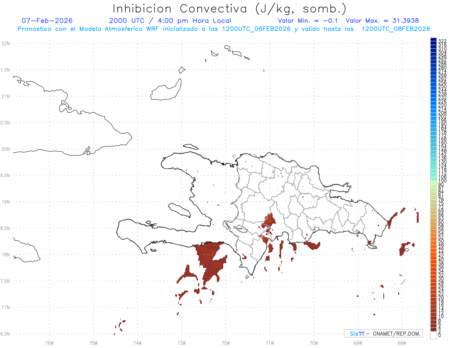Pick the white swatch beside 0

coord(434,335)
